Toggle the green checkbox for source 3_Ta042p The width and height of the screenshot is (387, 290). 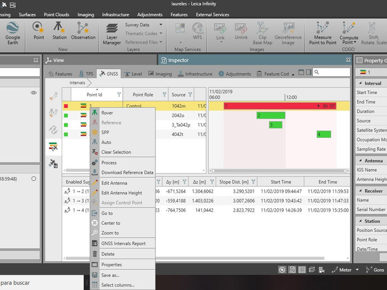point(66,125)
